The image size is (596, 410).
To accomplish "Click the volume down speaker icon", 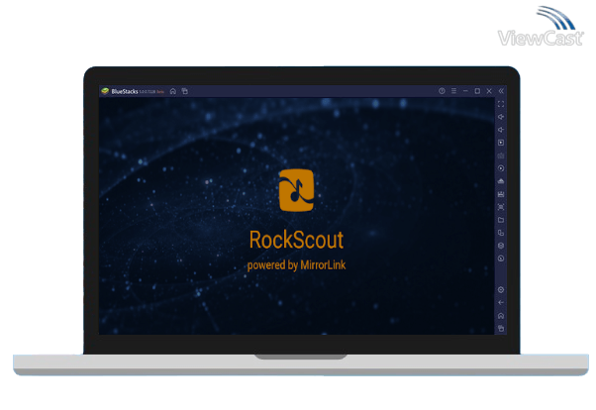I will 501,130.
